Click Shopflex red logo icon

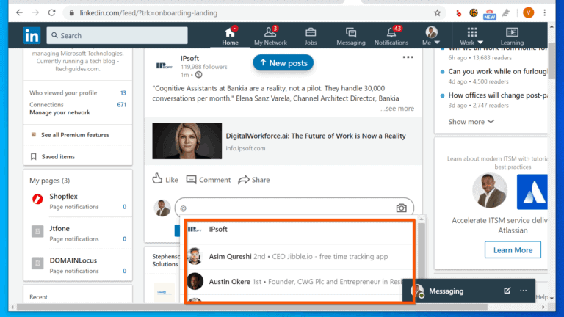tap(37, 199)
